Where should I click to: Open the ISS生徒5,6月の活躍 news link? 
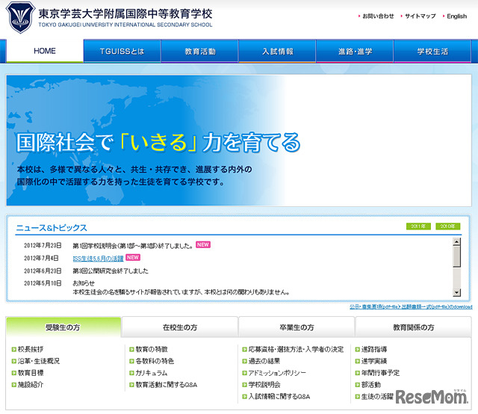[98, 259]
